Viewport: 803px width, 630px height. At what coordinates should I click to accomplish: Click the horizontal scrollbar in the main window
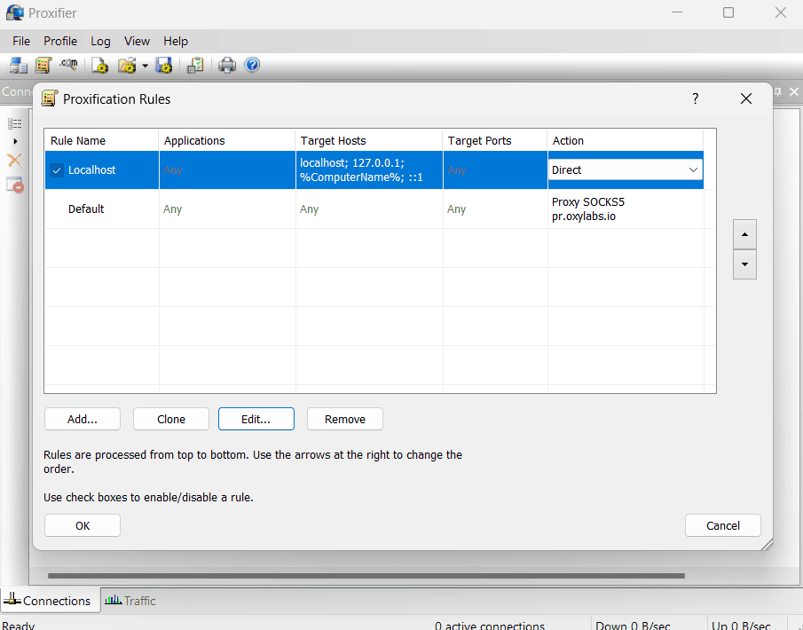[366, 576]
